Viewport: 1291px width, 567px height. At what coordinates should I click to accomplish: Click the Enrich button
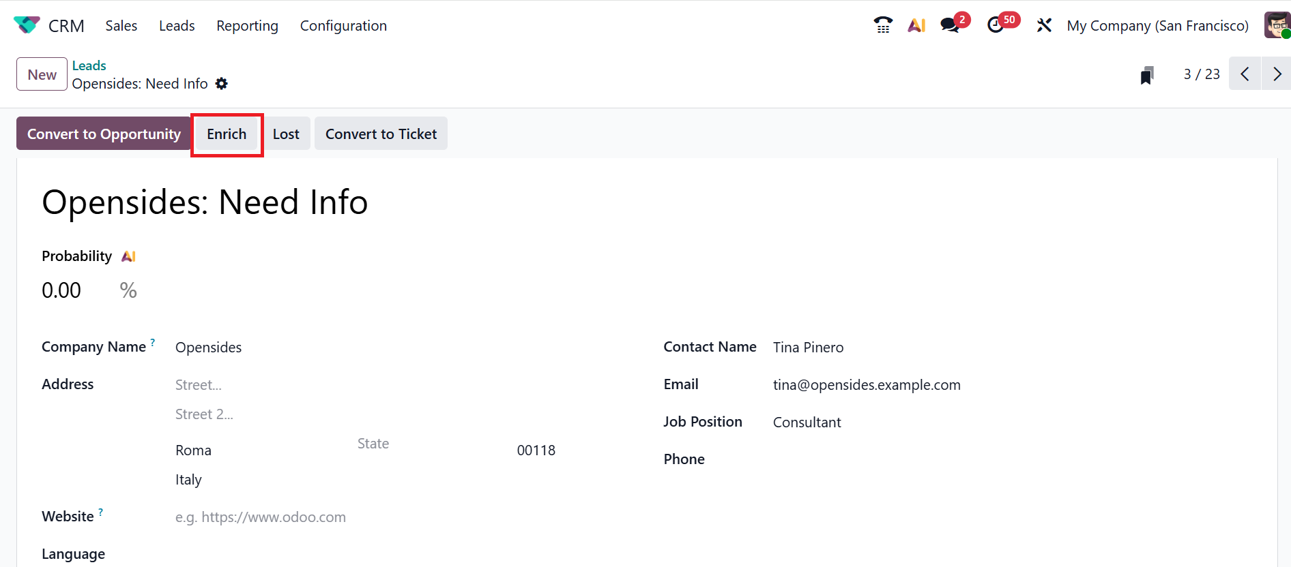point(227,134)
